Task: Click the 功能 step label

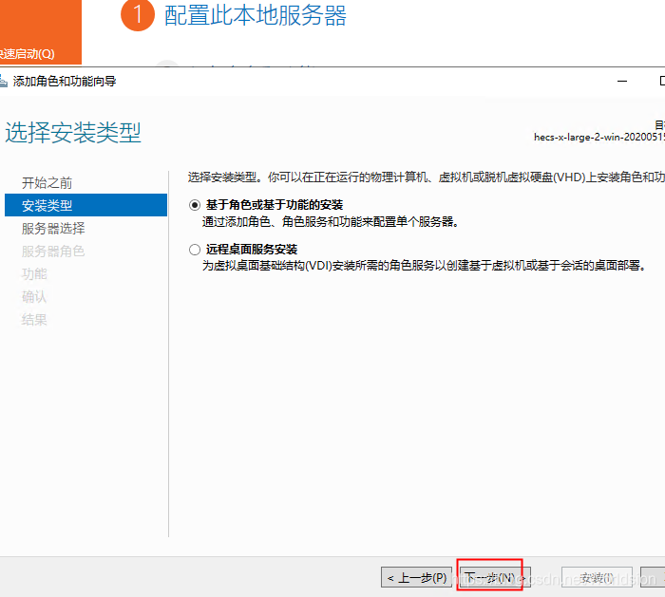Action: pos(34,273)
